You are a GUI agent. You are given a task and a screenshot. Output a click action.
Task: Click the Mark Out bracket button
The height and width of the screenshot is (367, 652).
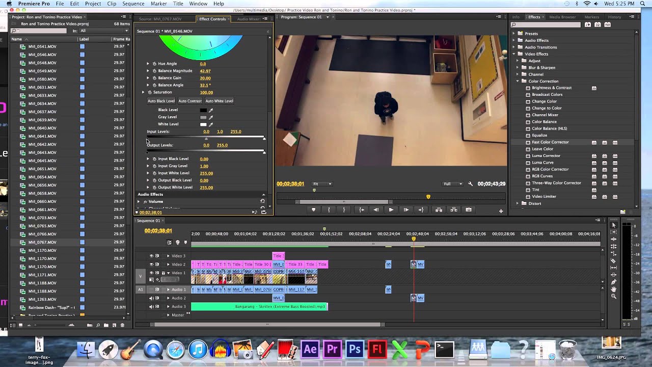point(344,209)
